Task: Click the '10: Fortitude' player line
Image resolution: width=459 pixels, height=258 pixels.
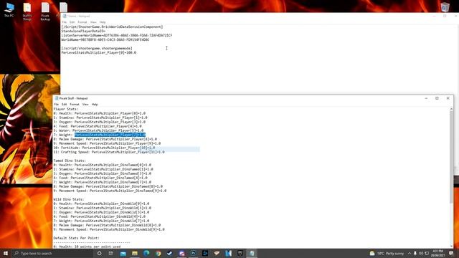Action: coord(104,148)
